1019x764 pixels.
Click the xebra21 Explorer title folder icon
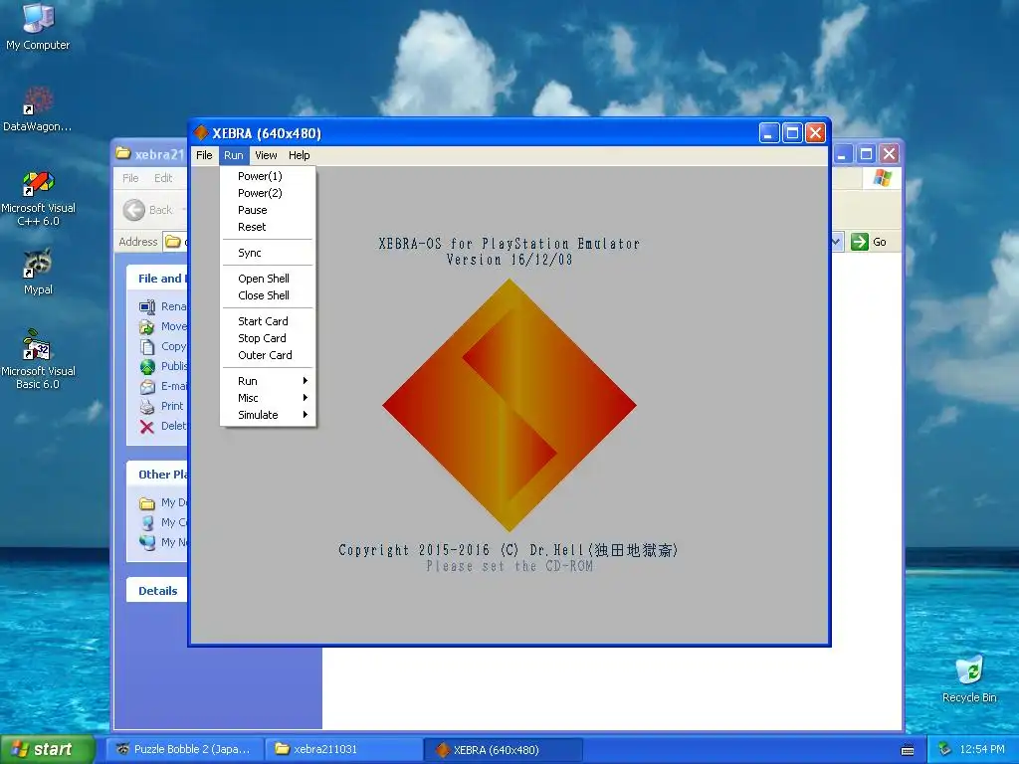coord(122,153)
